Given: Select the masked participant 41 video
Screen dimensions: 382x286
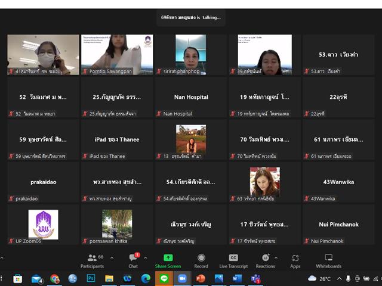Looking at the screenshot, I should (43, 55).
